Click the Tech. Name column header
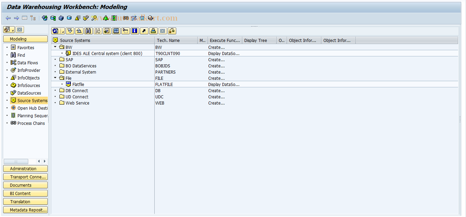Viewport: 466px width, 217px height. tap(176, 40)
